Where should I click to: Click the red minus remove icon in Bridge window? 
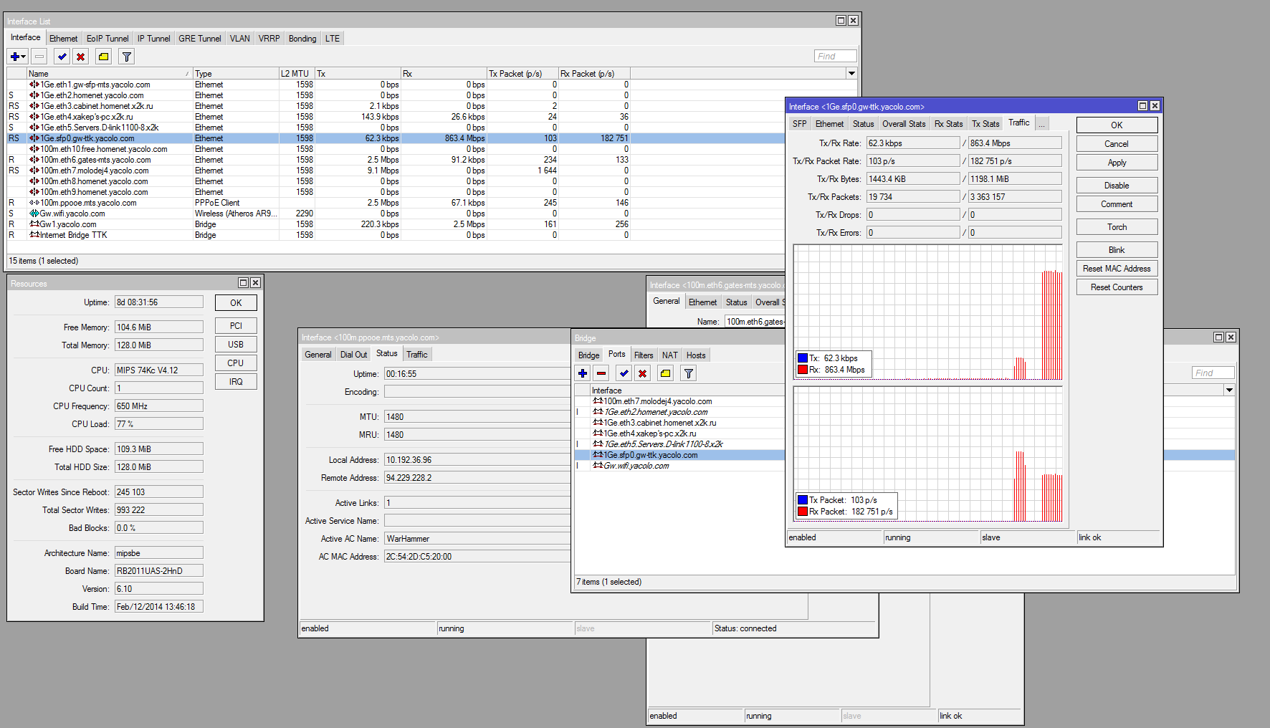pyautogui.click(x=601, y=373)
